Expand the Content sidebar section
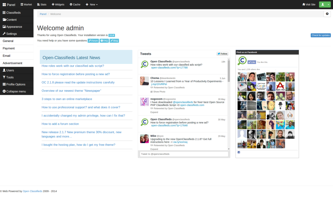Image resolution: width=333 pixels, height=202 pixels. coord(17,20)
